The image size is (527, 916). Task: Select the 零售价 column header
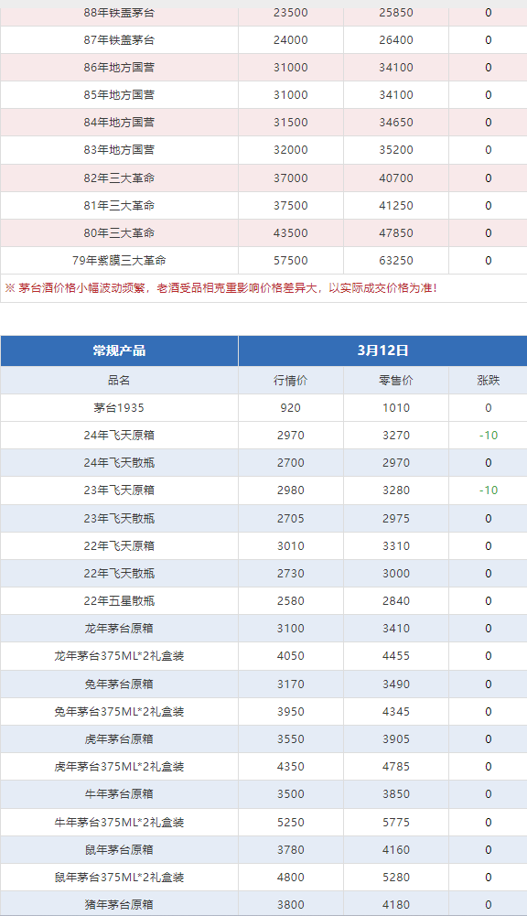point(396,381)
